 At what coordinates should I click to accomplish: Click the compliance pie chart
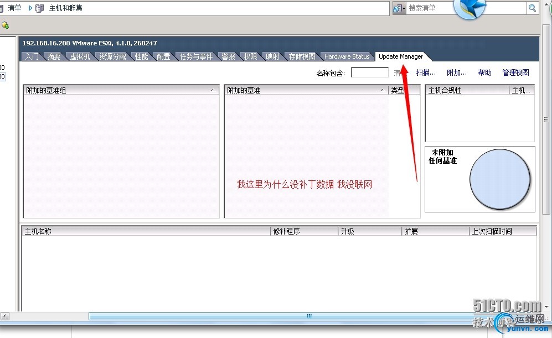coord(500,179)
